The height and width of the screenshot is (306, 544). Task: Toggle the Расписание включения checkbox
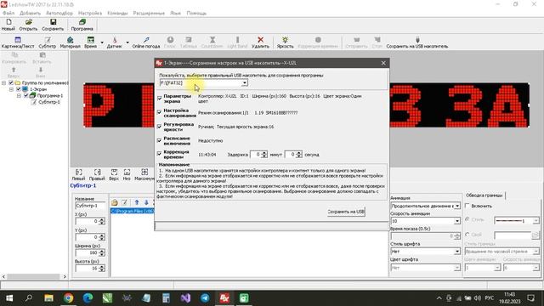160,140
